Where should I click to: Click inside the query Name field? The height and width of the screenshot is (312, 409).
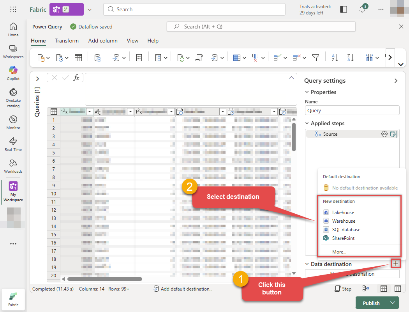(x=352, y=110)
